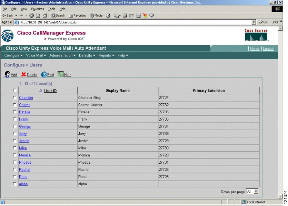The width and height of the screenshot is (288, 206).
Task: Click the Add user icon
Action: coord(7,74)
